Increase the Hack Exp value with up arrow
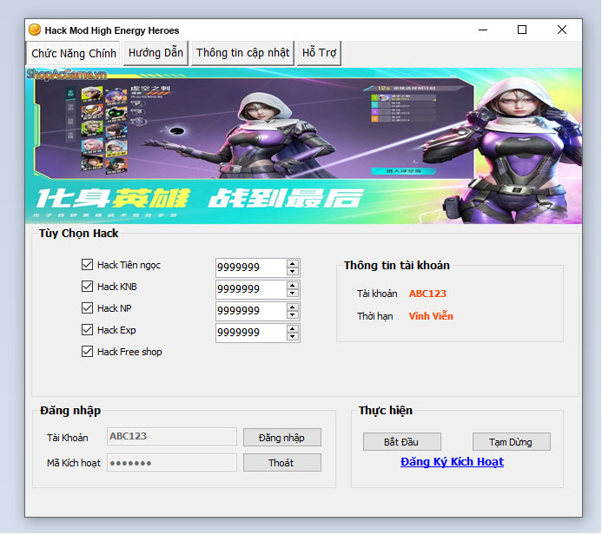The image size is (602, 535). [293, 329]
